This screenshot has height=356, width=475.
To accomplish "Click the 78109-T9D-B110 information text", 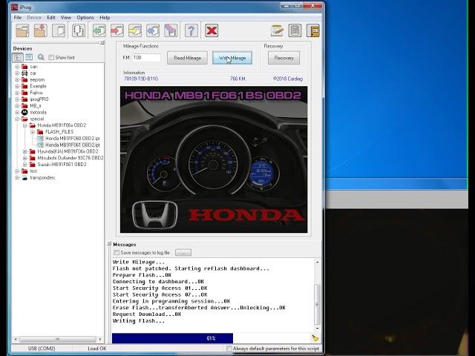I will 141,79.
